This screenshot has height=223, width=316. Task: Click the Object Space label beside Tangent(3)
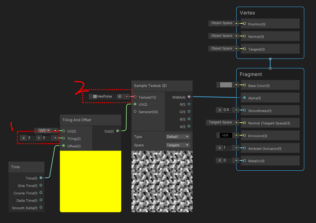point(222,48)
